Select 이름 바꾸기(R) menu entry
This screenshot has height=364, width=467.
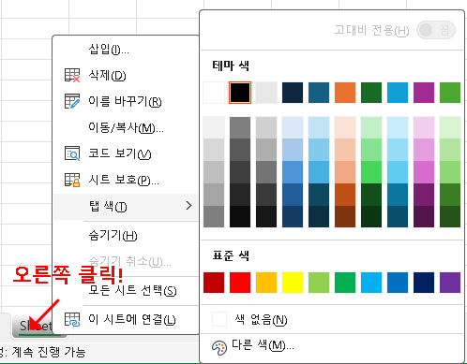pyautogui.click(x=125, y=101)
